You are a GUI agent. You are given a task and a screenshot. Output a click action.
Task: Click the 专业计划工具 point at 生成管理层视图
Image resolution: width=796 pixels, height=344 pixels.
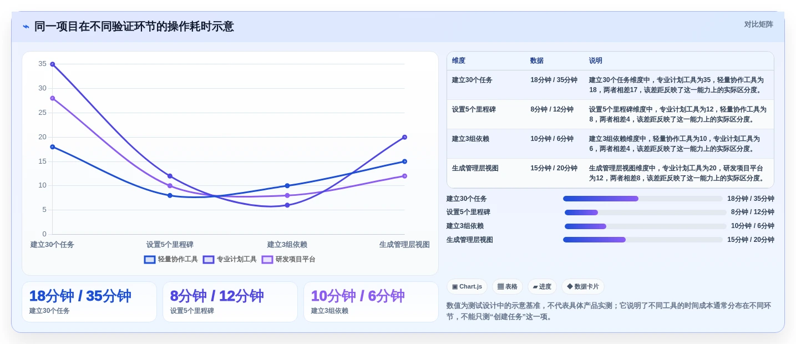pos(404,137)
